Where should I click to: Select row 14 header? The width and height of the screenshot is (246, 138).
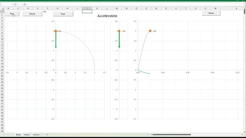2,51
